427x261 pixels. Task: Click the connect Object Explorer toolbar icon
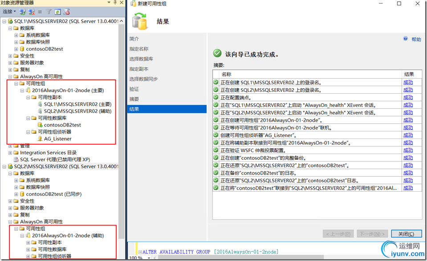(23, 12)
